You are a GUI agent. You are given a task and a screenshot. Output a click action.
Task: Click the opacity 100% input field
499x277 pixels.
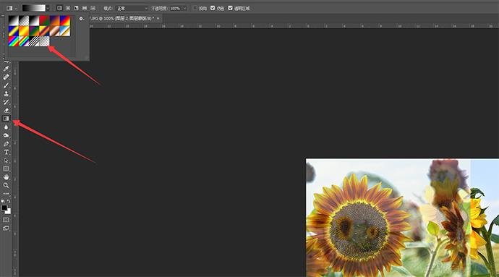coord(175,8)
